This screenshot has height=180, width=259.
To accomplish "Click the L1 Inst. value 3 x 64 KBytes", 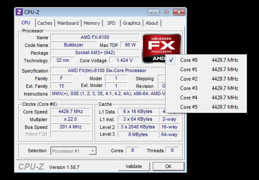I will [138, 119].
